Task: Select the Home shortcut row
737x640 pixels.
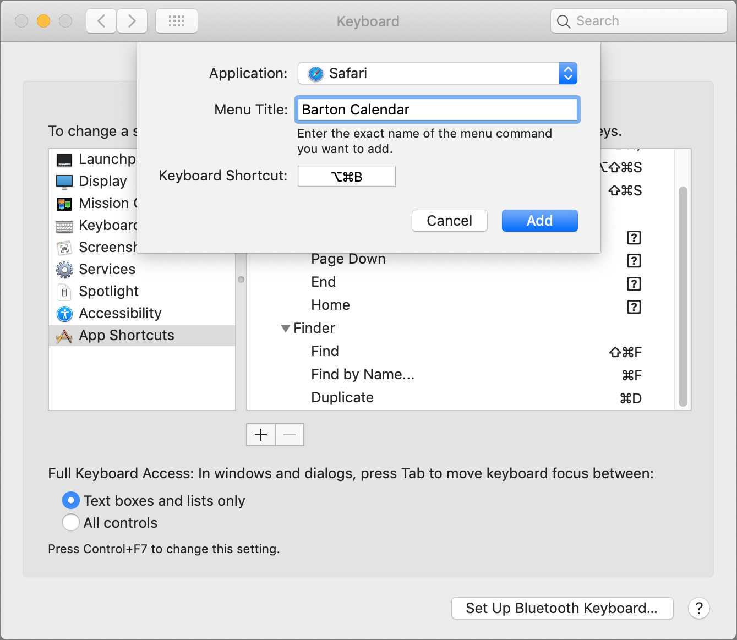Action: pos(461,305)
